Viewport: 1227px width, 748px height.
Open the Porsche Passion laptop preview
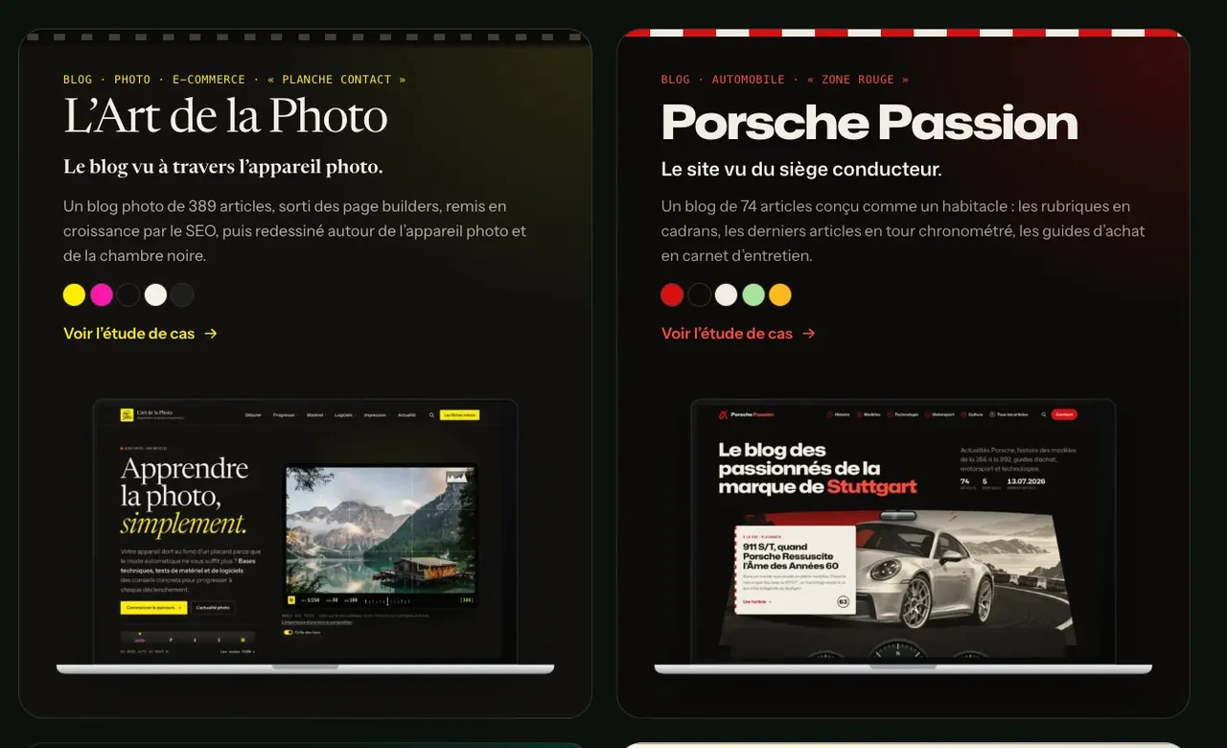(903, 535)
